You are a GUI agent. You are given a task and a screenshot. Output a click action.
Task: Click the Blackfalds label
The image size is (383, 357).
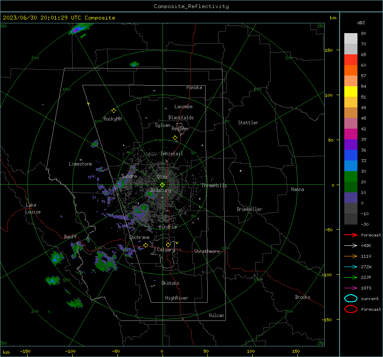(181, 118)
